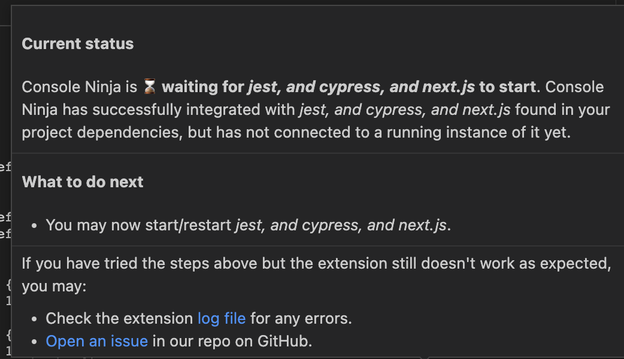
Task: Click the bullet marker next to log file line
Action: tap(35, 318)
